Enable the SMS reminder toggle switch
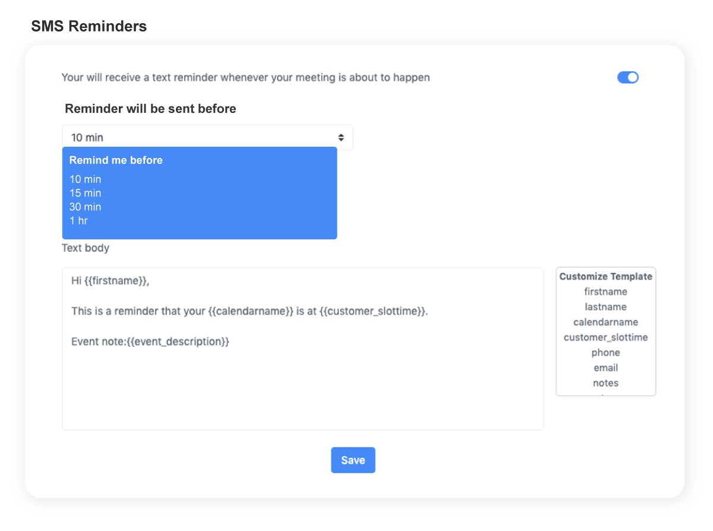This screenshot has width=713, height=531. pos(627,77)
